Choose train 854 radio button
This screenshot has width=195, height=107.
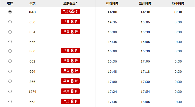coord(10,32)
